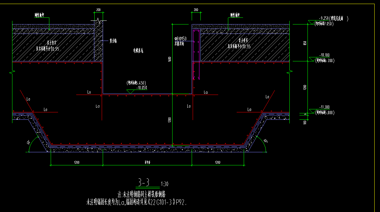Click the 素土夯实 text beside the shear wall
Image resolution: width=380 pixels, height=212 pixels.
point(52,43)
